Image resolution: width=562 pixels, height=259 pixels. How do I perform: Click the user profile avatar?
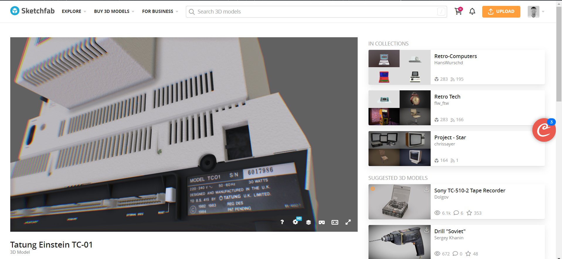click(533, 12)
